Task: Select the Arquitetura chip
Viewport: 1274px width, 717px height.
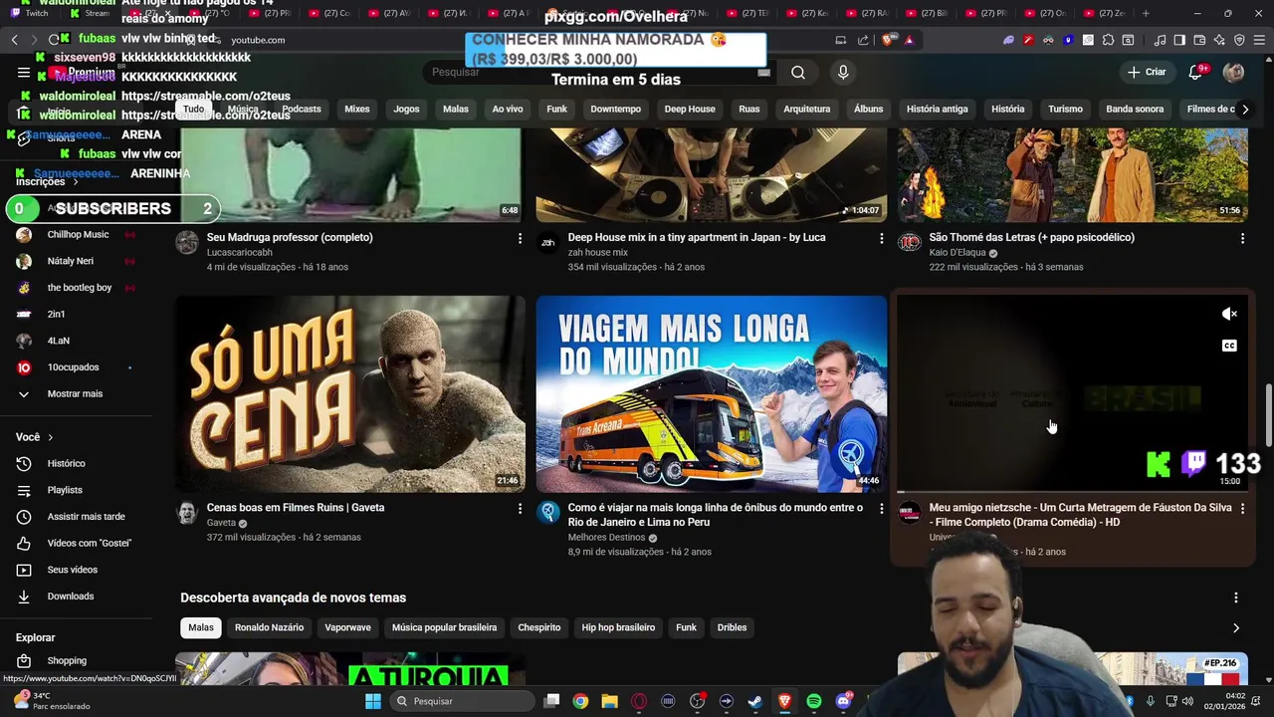Action: coord(807,109)
